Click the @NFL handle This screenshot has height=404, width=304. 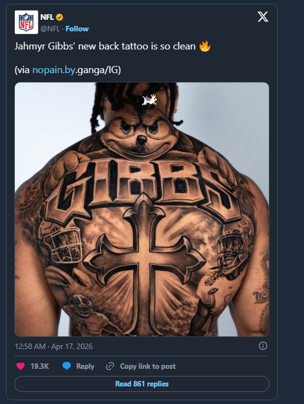coord(50,29)
